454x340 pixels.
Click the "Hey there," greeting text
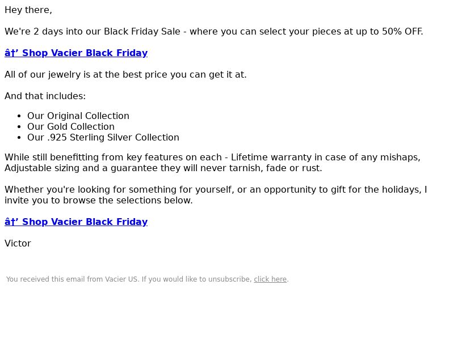point(28,10)
